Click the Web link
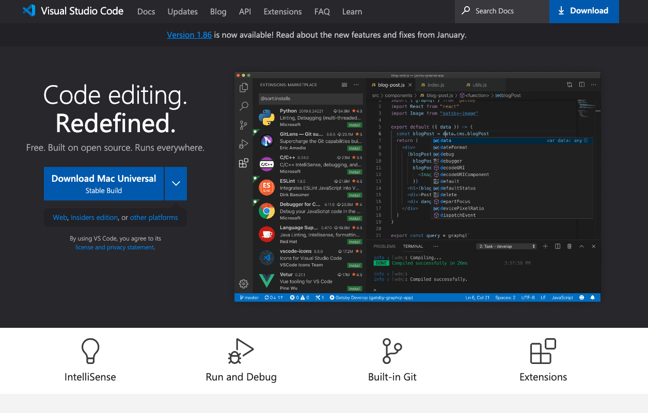Image resolution: width=648 pixels, height=413 pixels. 60,217
